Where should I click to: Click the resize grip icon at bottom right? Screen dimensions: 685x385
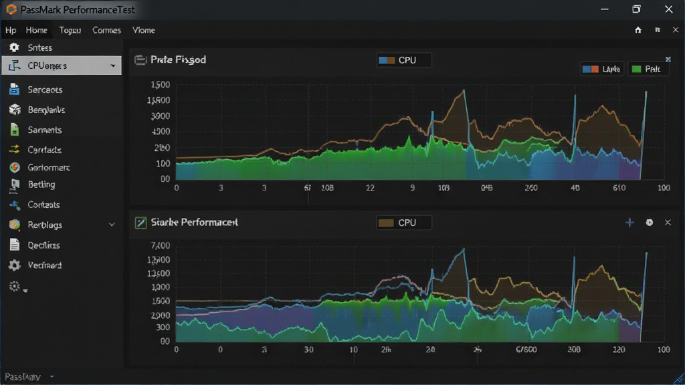679,378
